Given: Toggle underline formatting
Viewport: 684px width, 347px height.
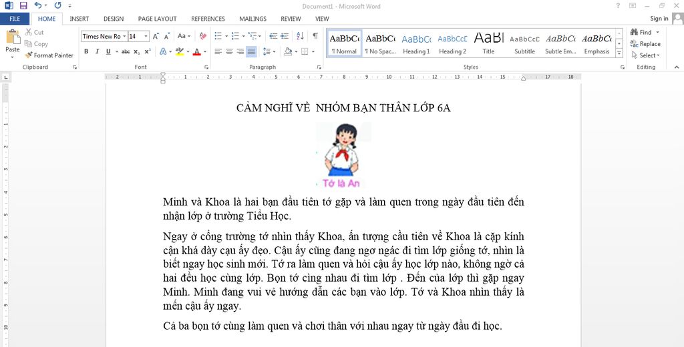Looking at the screenshot, I should point(108,51).
